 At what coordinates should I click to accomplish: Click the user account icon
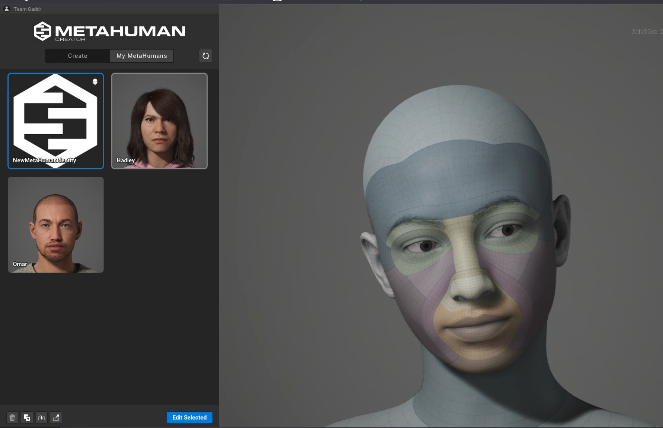7,9
